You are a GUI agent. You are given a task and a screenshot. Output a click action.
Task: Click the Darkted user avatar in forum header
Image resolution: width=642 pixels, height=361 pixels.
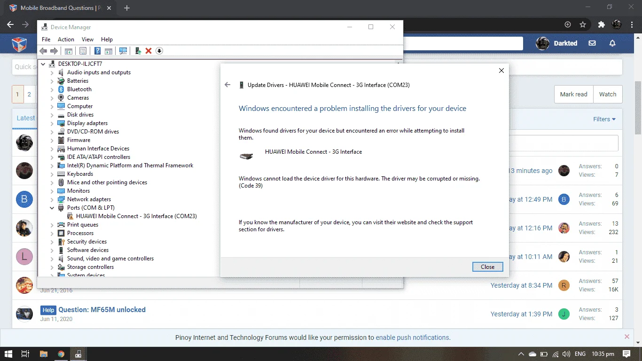(542, 43)
